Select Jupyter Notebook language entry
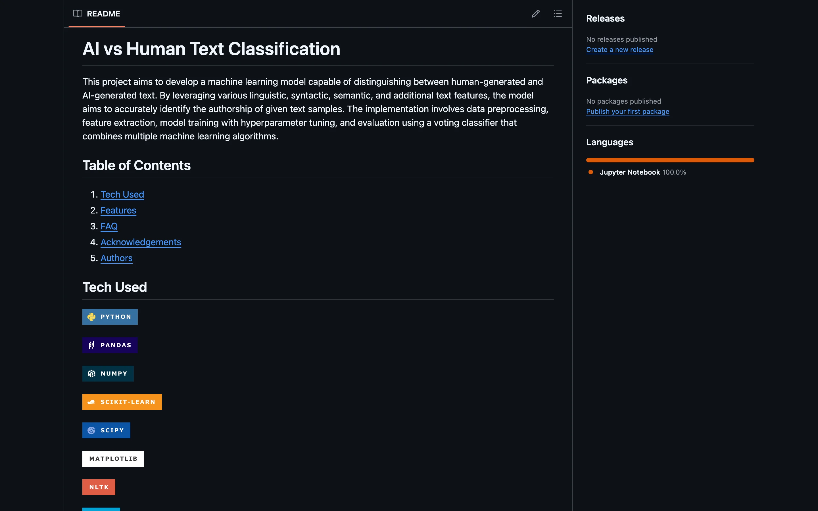818x511 pixels. tap(629, 172)
